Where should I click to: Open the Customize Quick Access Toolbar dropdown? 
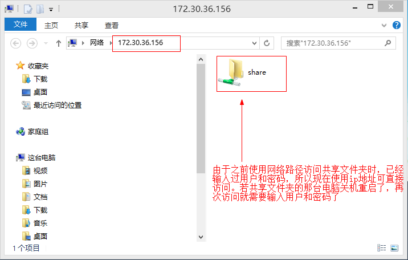pos(51,10)
